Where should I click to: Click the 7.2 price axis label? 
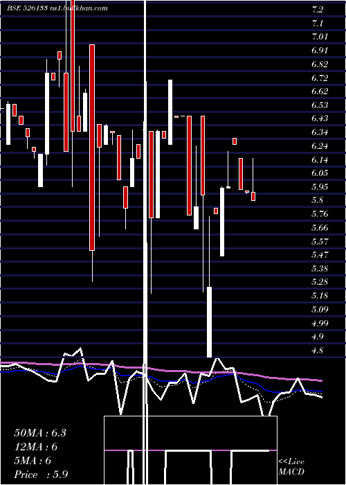click(318, 10)
